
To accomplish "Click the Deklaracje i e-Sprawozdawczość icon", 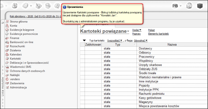I will (x=7, y=63).
